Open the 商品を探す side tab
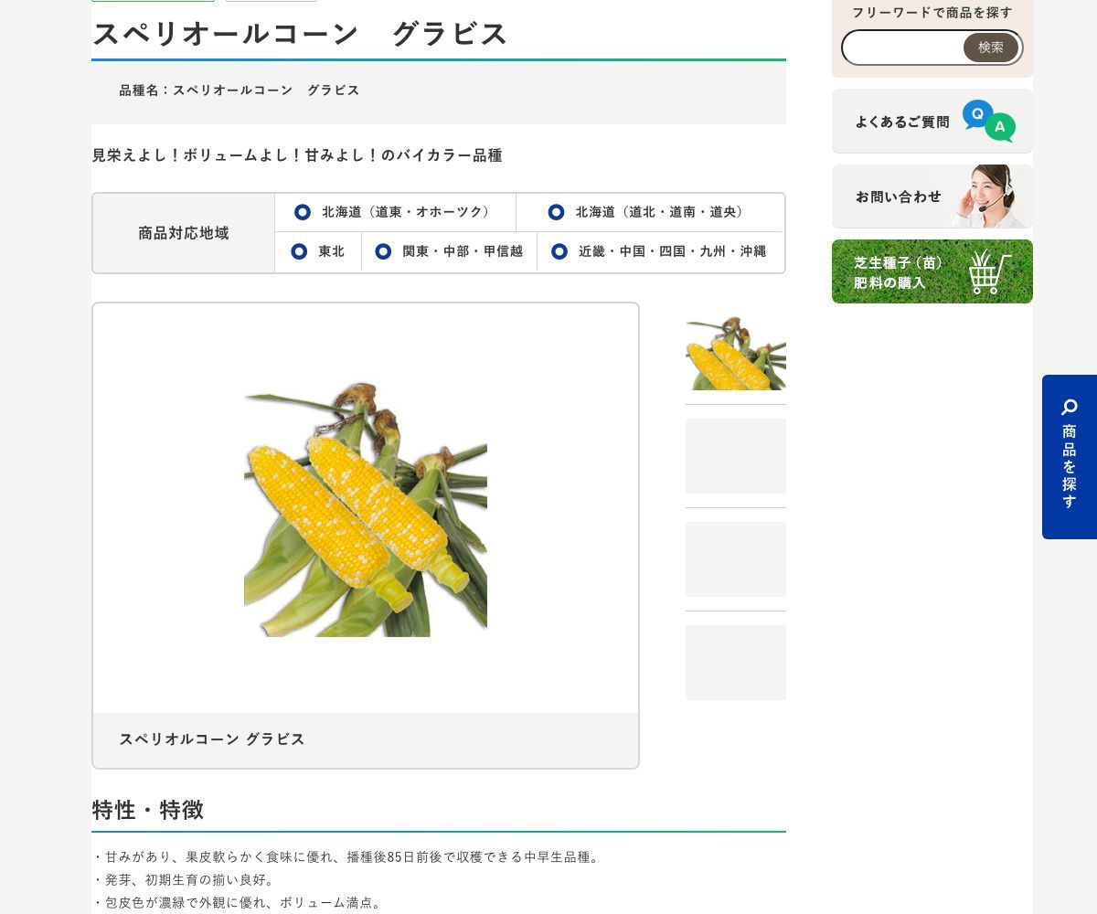The width and height of the screenshot is (1097, 914). [x=1070, y=457]
